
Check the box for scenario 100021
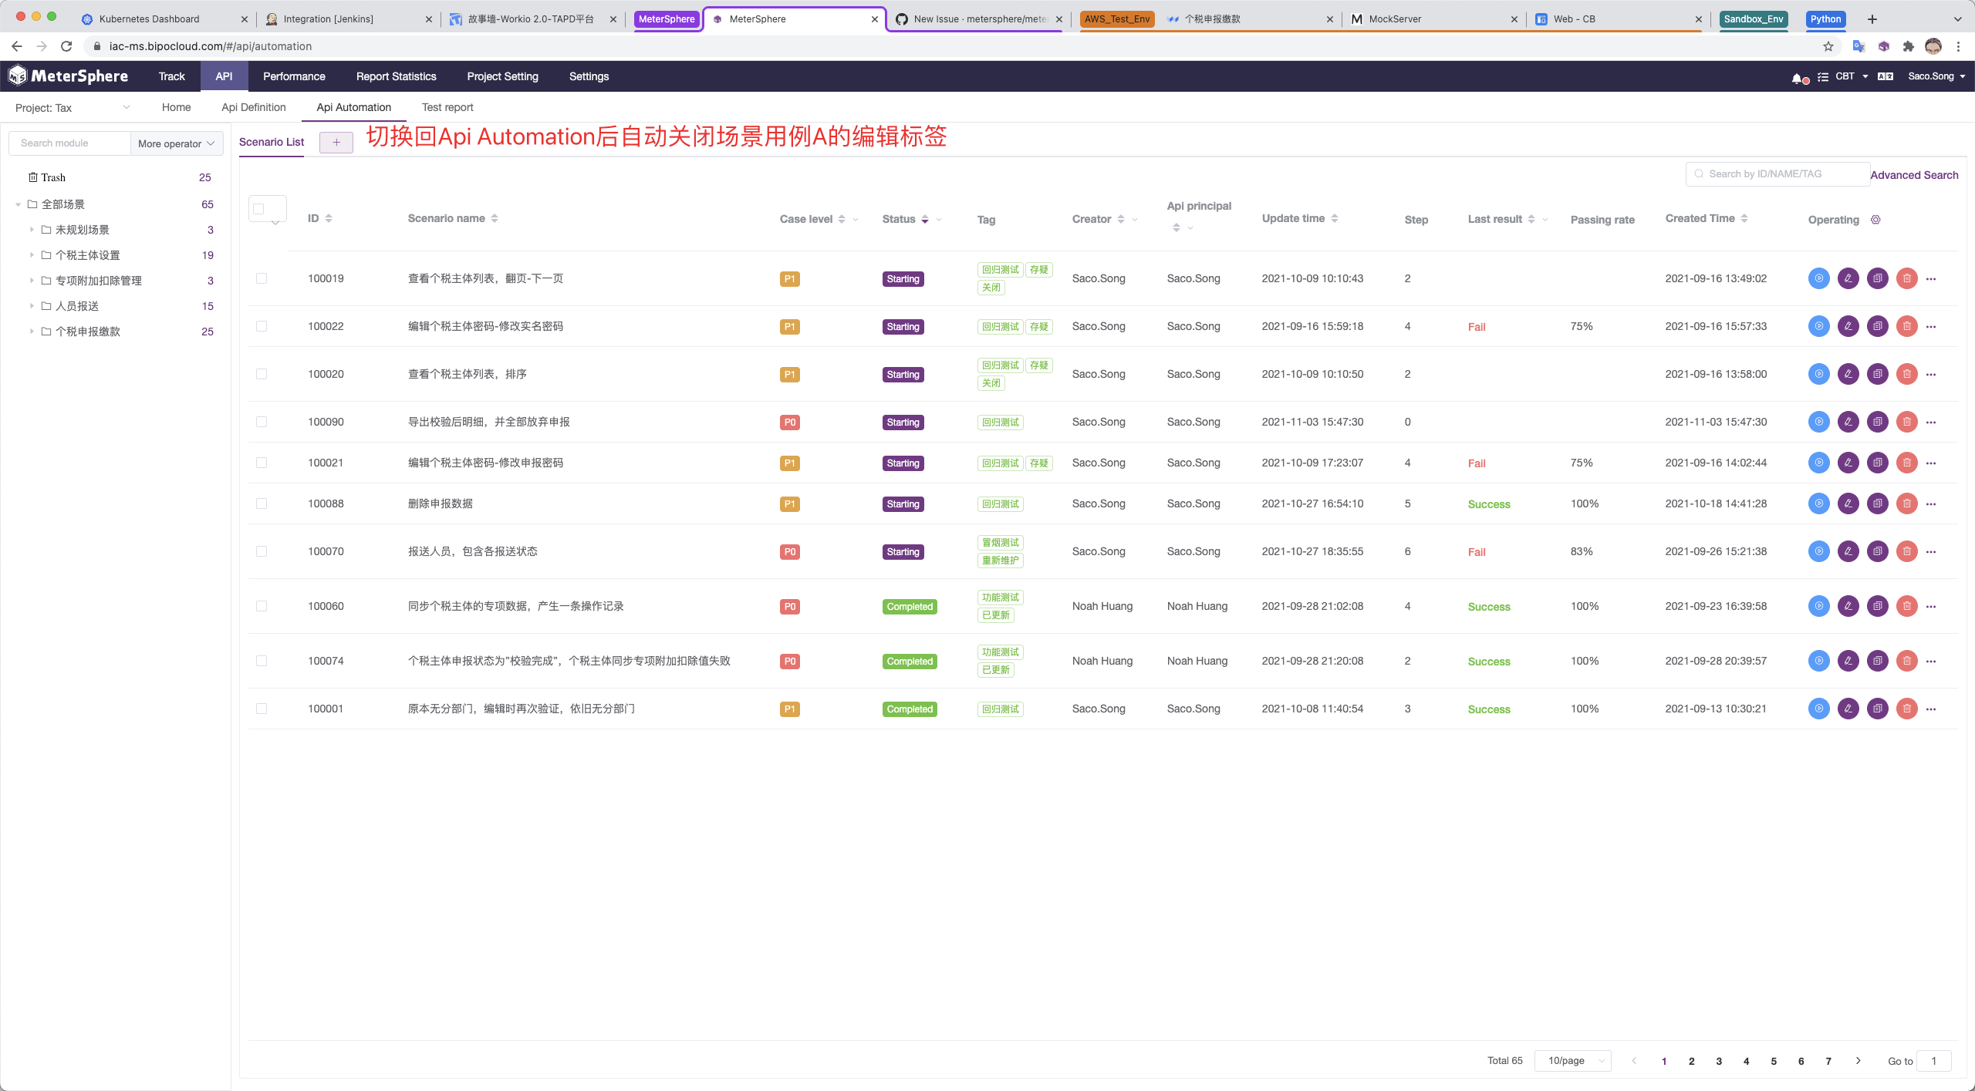(262, 463)
